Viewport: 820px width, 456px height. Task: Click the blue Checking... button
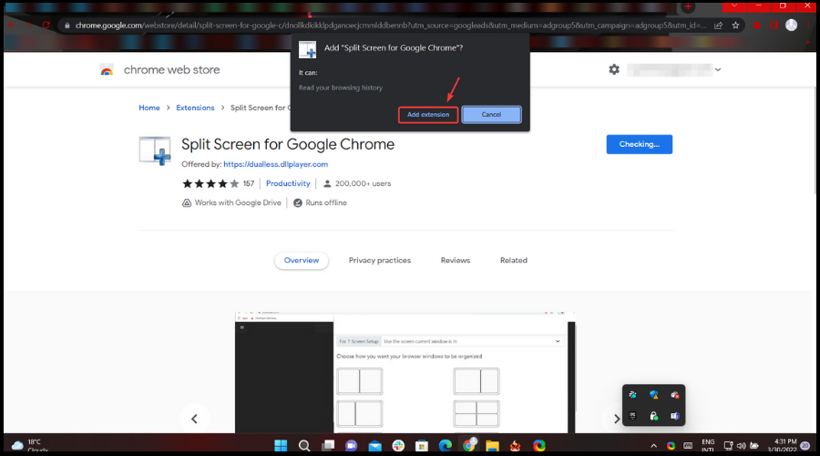point(639,144)
